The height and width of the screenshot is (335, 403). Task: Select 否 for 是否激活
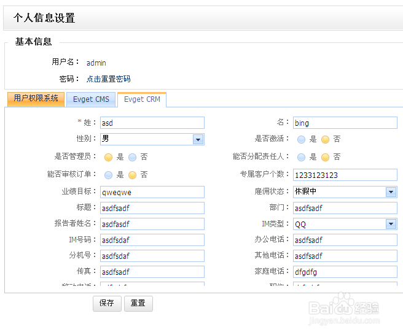(x=325, y=139)
